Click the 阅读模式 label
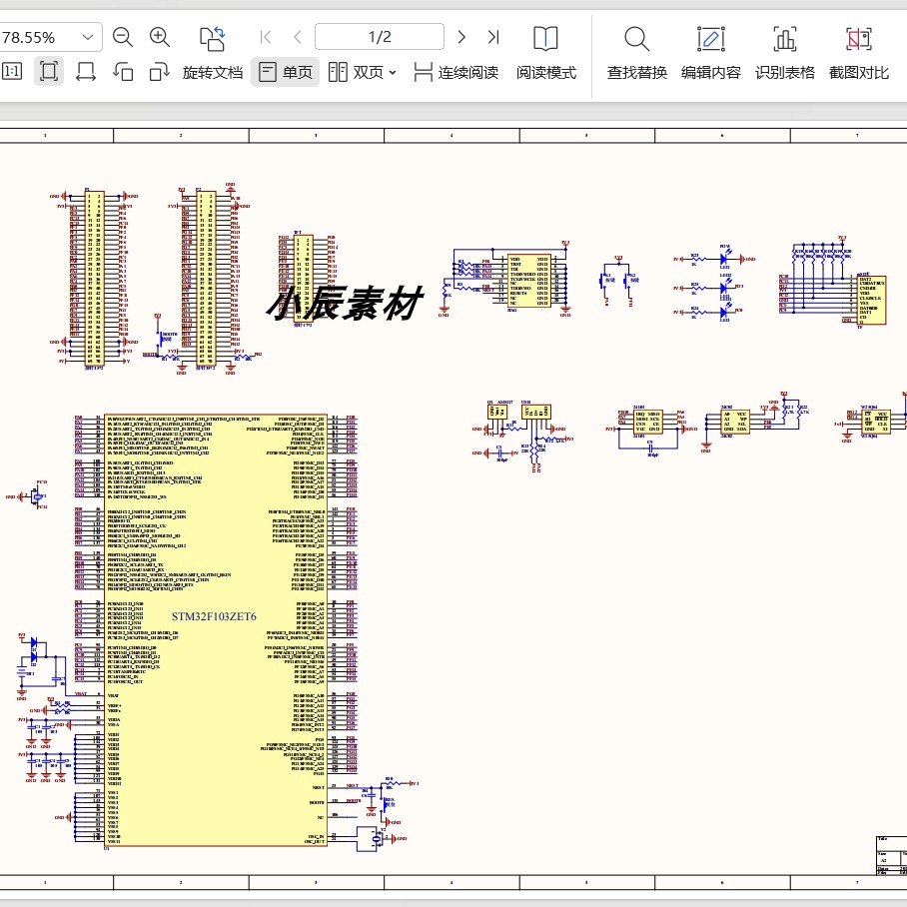The image size is (907, 907). [546, 73]
